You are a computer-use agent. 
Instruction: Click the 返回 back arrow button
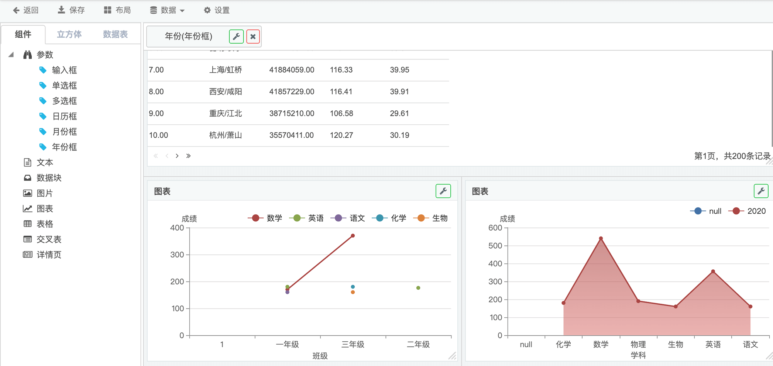[x=25, y=10]
